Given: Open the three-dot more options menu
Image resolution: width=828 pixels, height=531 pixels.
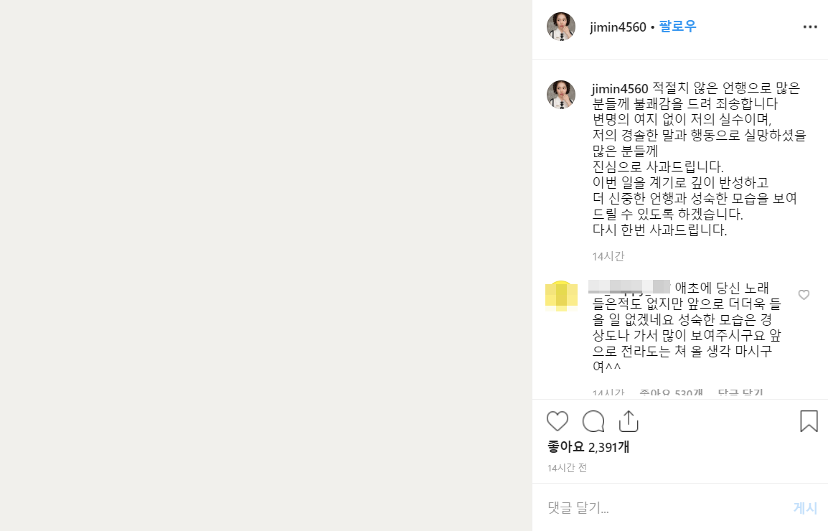Looking at the screenshot, I should (x=810, y=27).
